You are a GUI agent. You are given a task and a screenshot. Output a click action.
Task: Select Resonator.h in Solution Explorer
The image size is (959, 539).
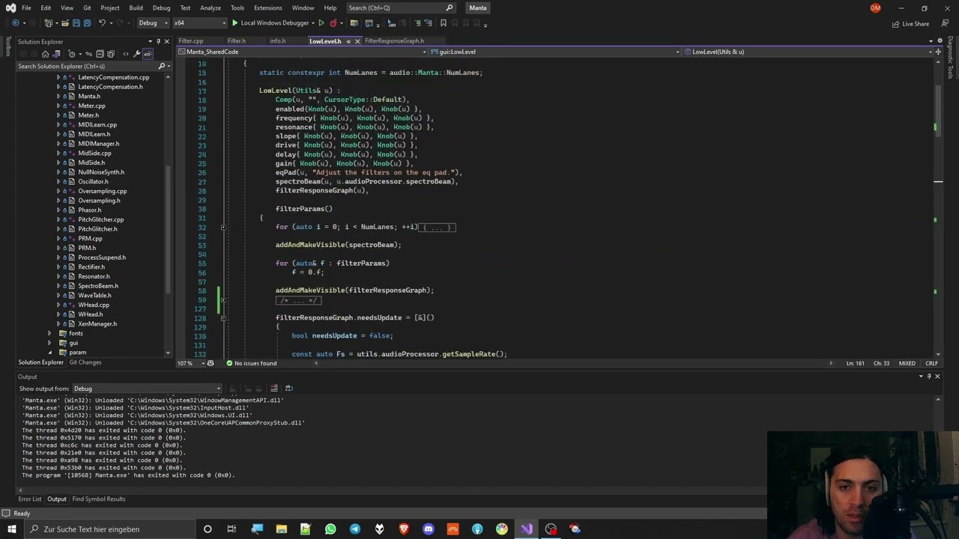(94, 276)
